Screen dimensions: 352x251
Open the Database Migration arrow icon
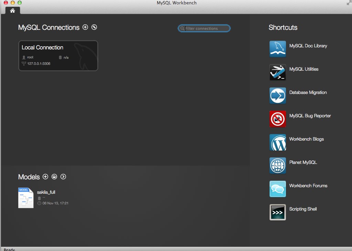tap(277, 96)
